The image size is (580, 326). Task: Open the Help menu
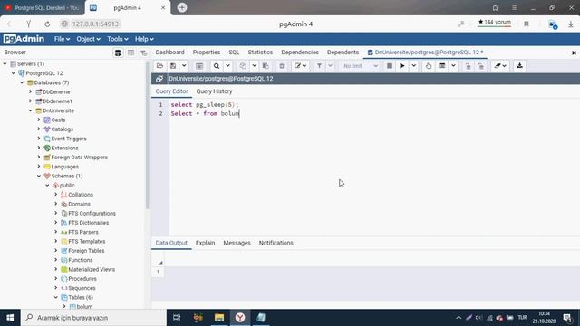[x=144, y=39]
